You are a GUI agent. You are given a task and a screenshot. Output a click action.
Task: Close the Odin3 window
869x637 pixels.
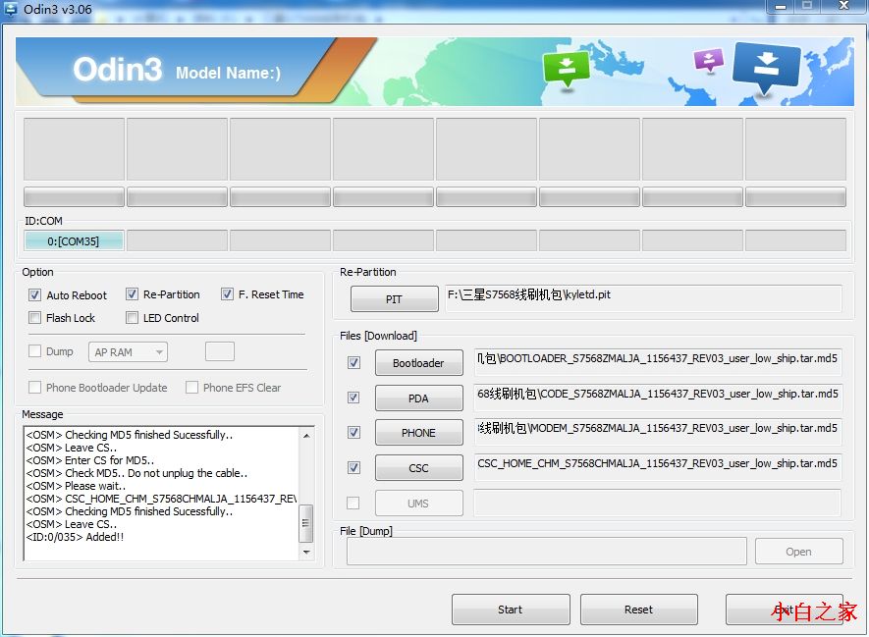(x=843, y=6)
